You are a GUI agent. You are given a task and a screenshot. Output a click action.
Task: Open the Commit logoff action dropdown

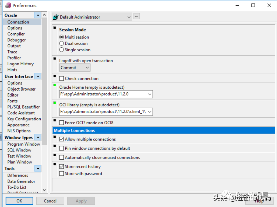87,68
